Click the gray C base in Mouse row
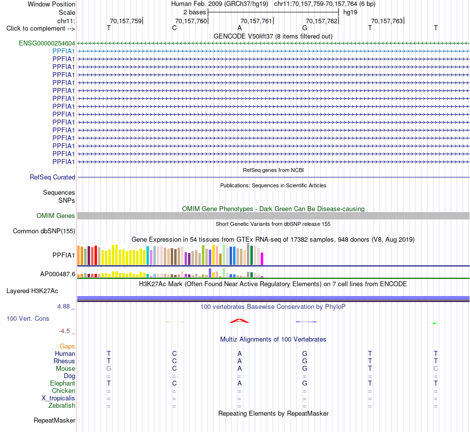Viewport: 470px width, 432px height. (x=435, y=369)
